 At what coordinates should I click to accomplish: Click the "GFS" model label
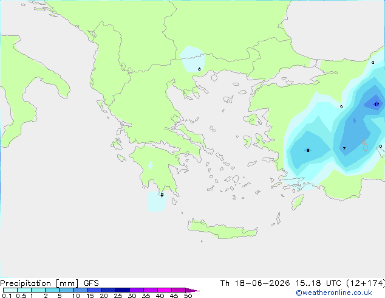91,283
